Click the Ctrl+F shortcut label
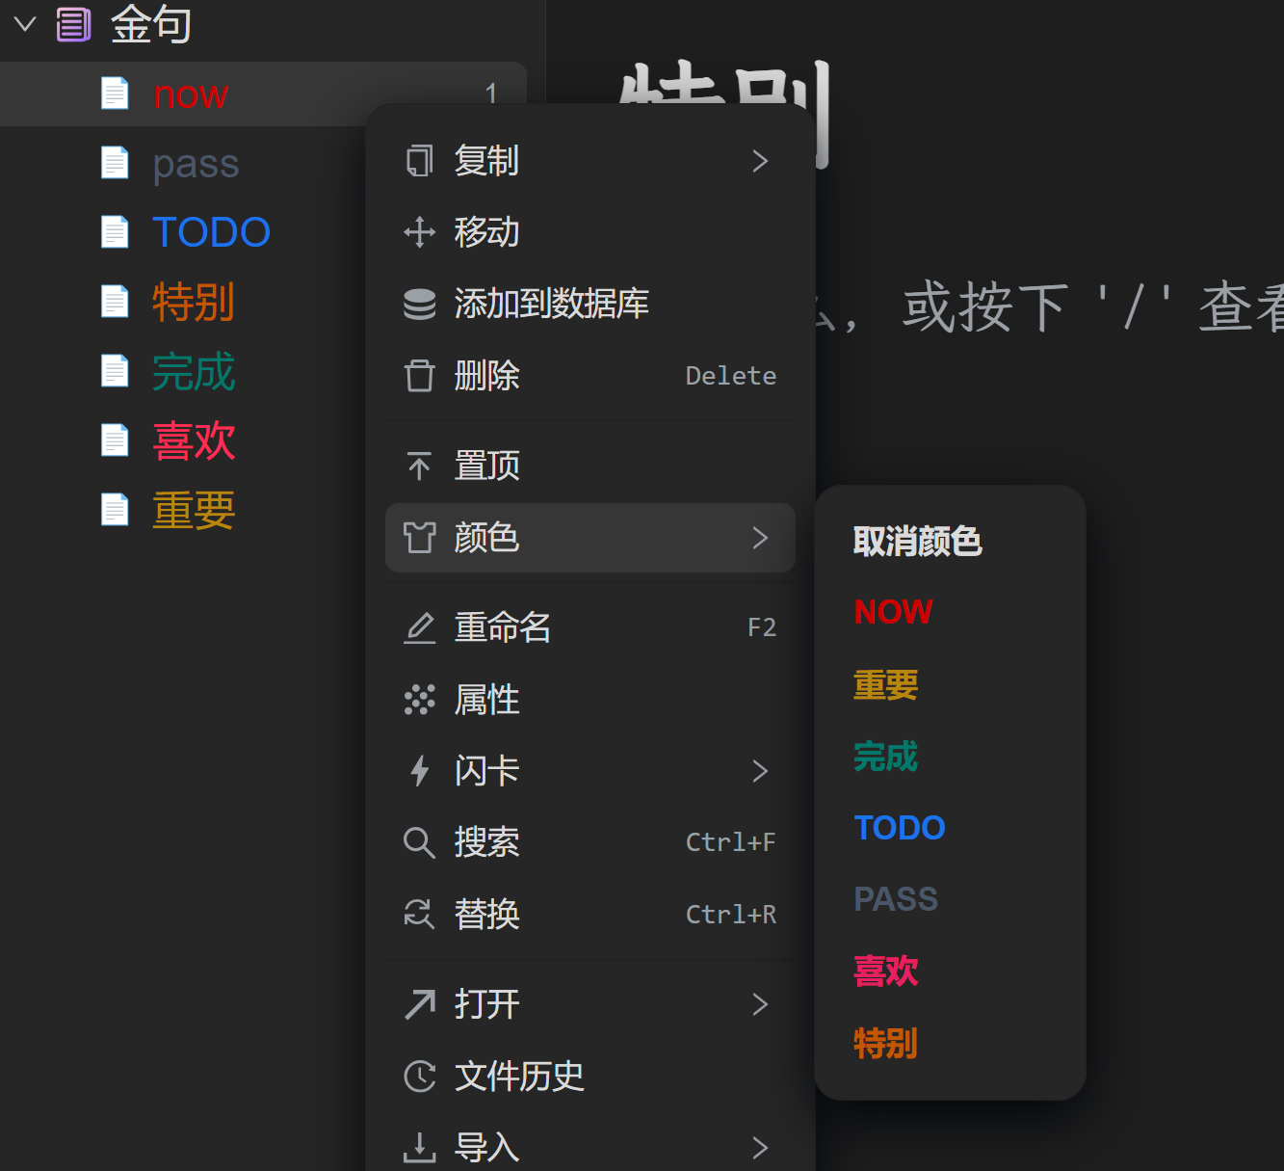The image size is (1284, 1171). (730, 842)
